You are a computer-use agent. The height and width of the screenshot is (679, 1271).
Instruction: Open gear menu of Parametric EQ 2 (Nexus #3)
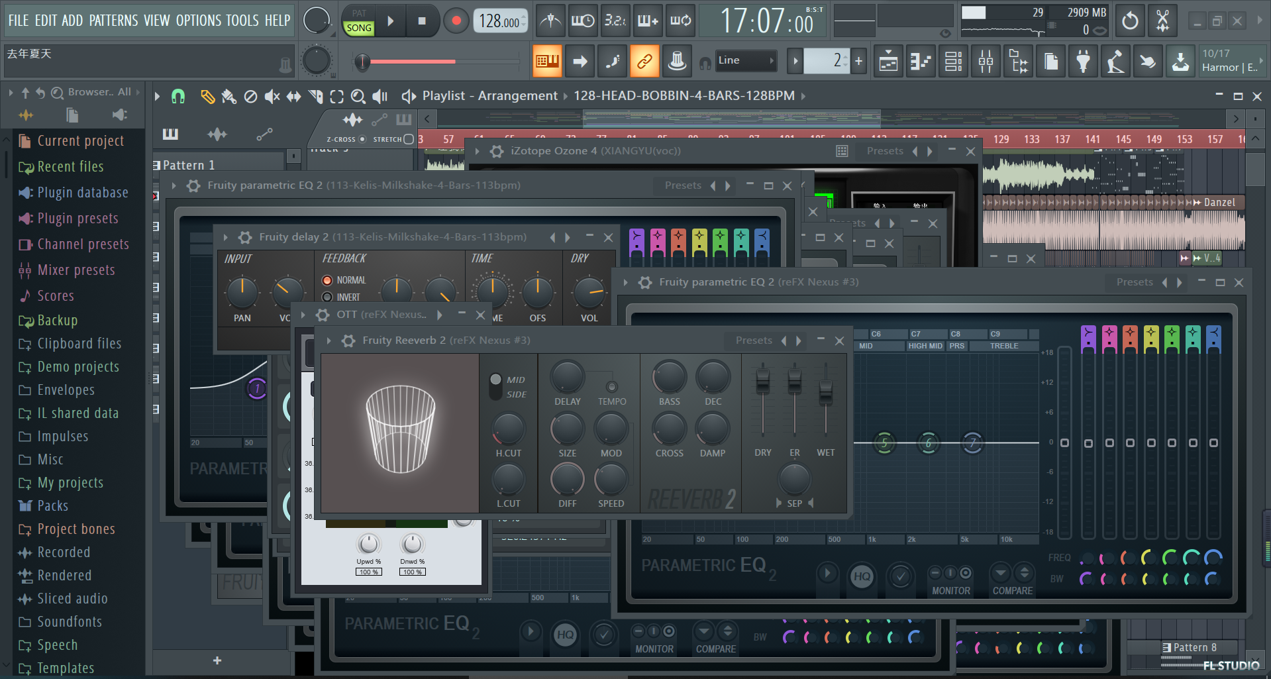point(645,283)
